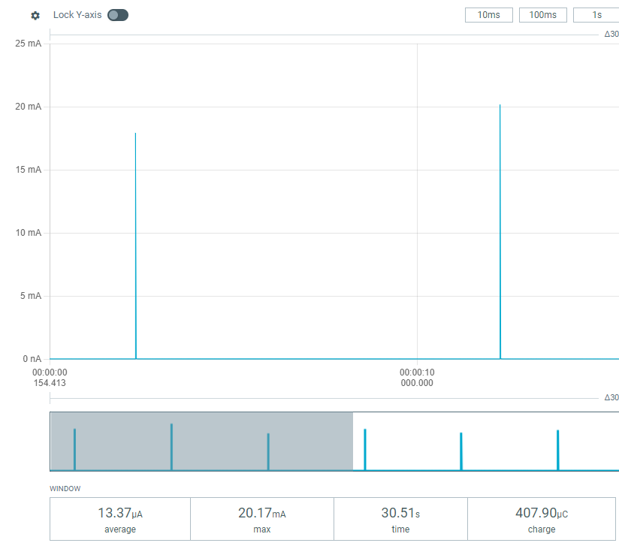Click the first minimap spike after the gray area
619x552 pixels.
(365, 449)
